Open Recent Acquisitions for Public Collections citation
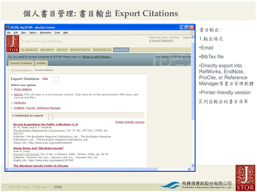 [46, 124]
